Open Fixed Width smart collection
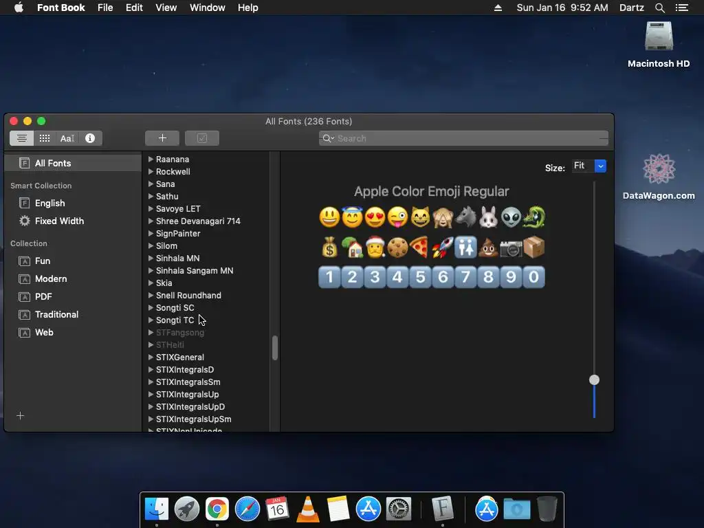The image size is (704, 528). point(59,221)
